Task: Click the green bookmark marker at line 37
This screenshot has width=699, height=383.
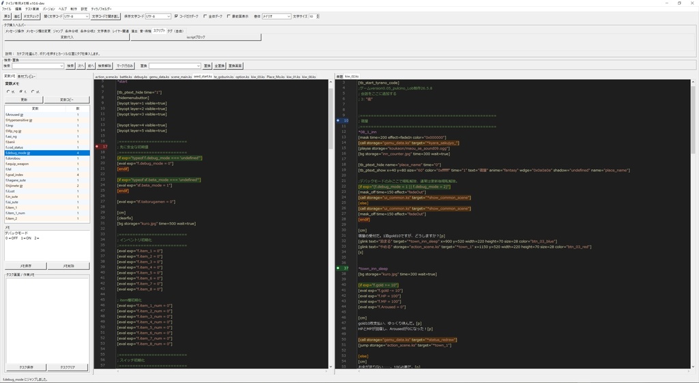Action: 338,268
